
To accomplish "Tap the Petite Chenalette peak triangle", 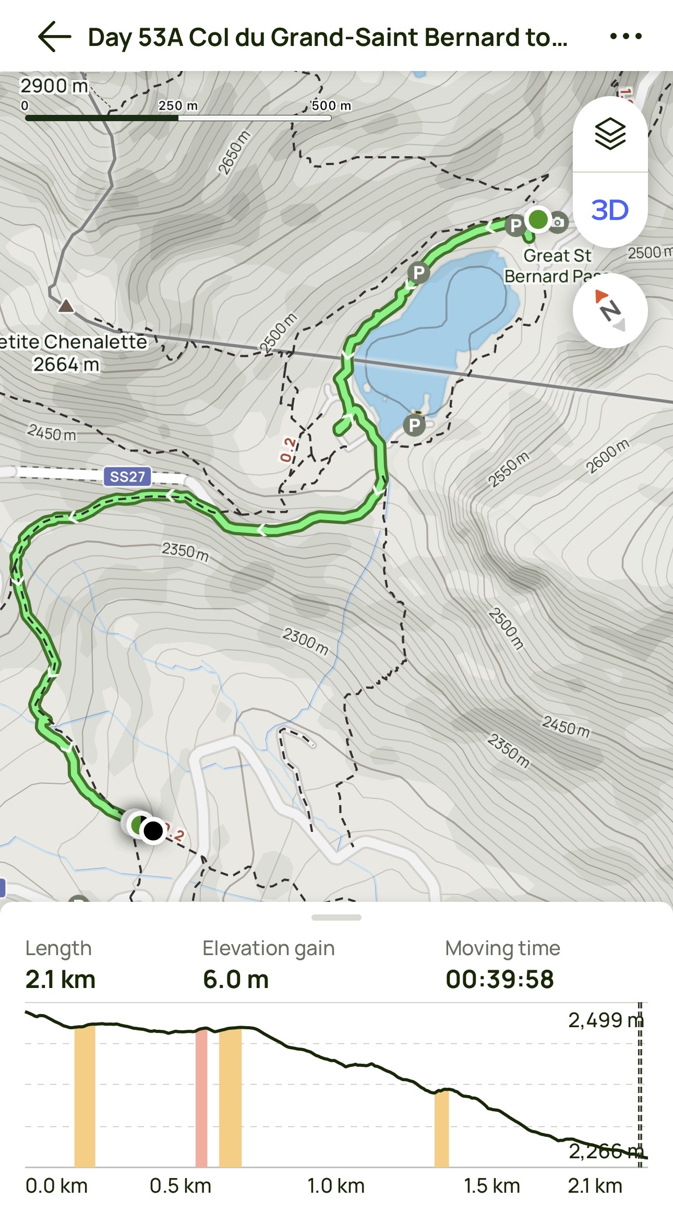I will [66, 305].
